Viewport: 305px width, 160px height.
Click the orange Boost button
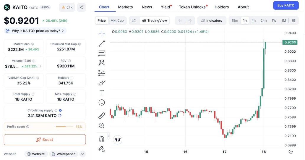(45, 140)
